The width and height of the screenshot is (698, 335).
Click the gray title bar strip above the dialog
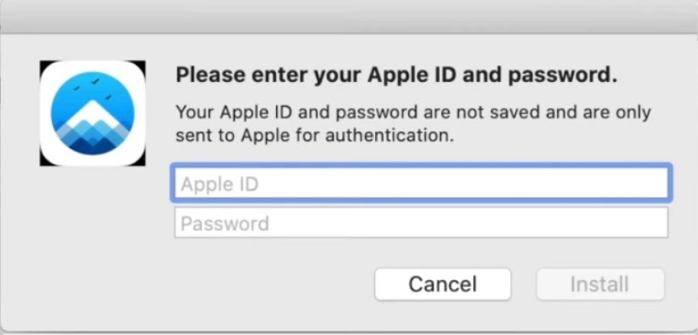[349, 16]
